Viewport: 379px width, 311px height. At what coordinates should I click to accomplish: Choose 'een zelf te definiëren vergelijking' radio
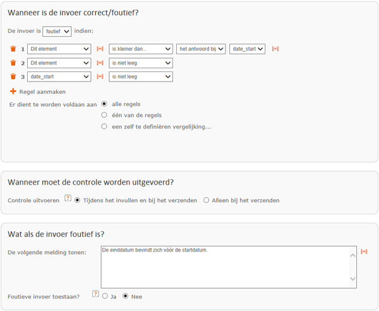(x=104, y=126)
